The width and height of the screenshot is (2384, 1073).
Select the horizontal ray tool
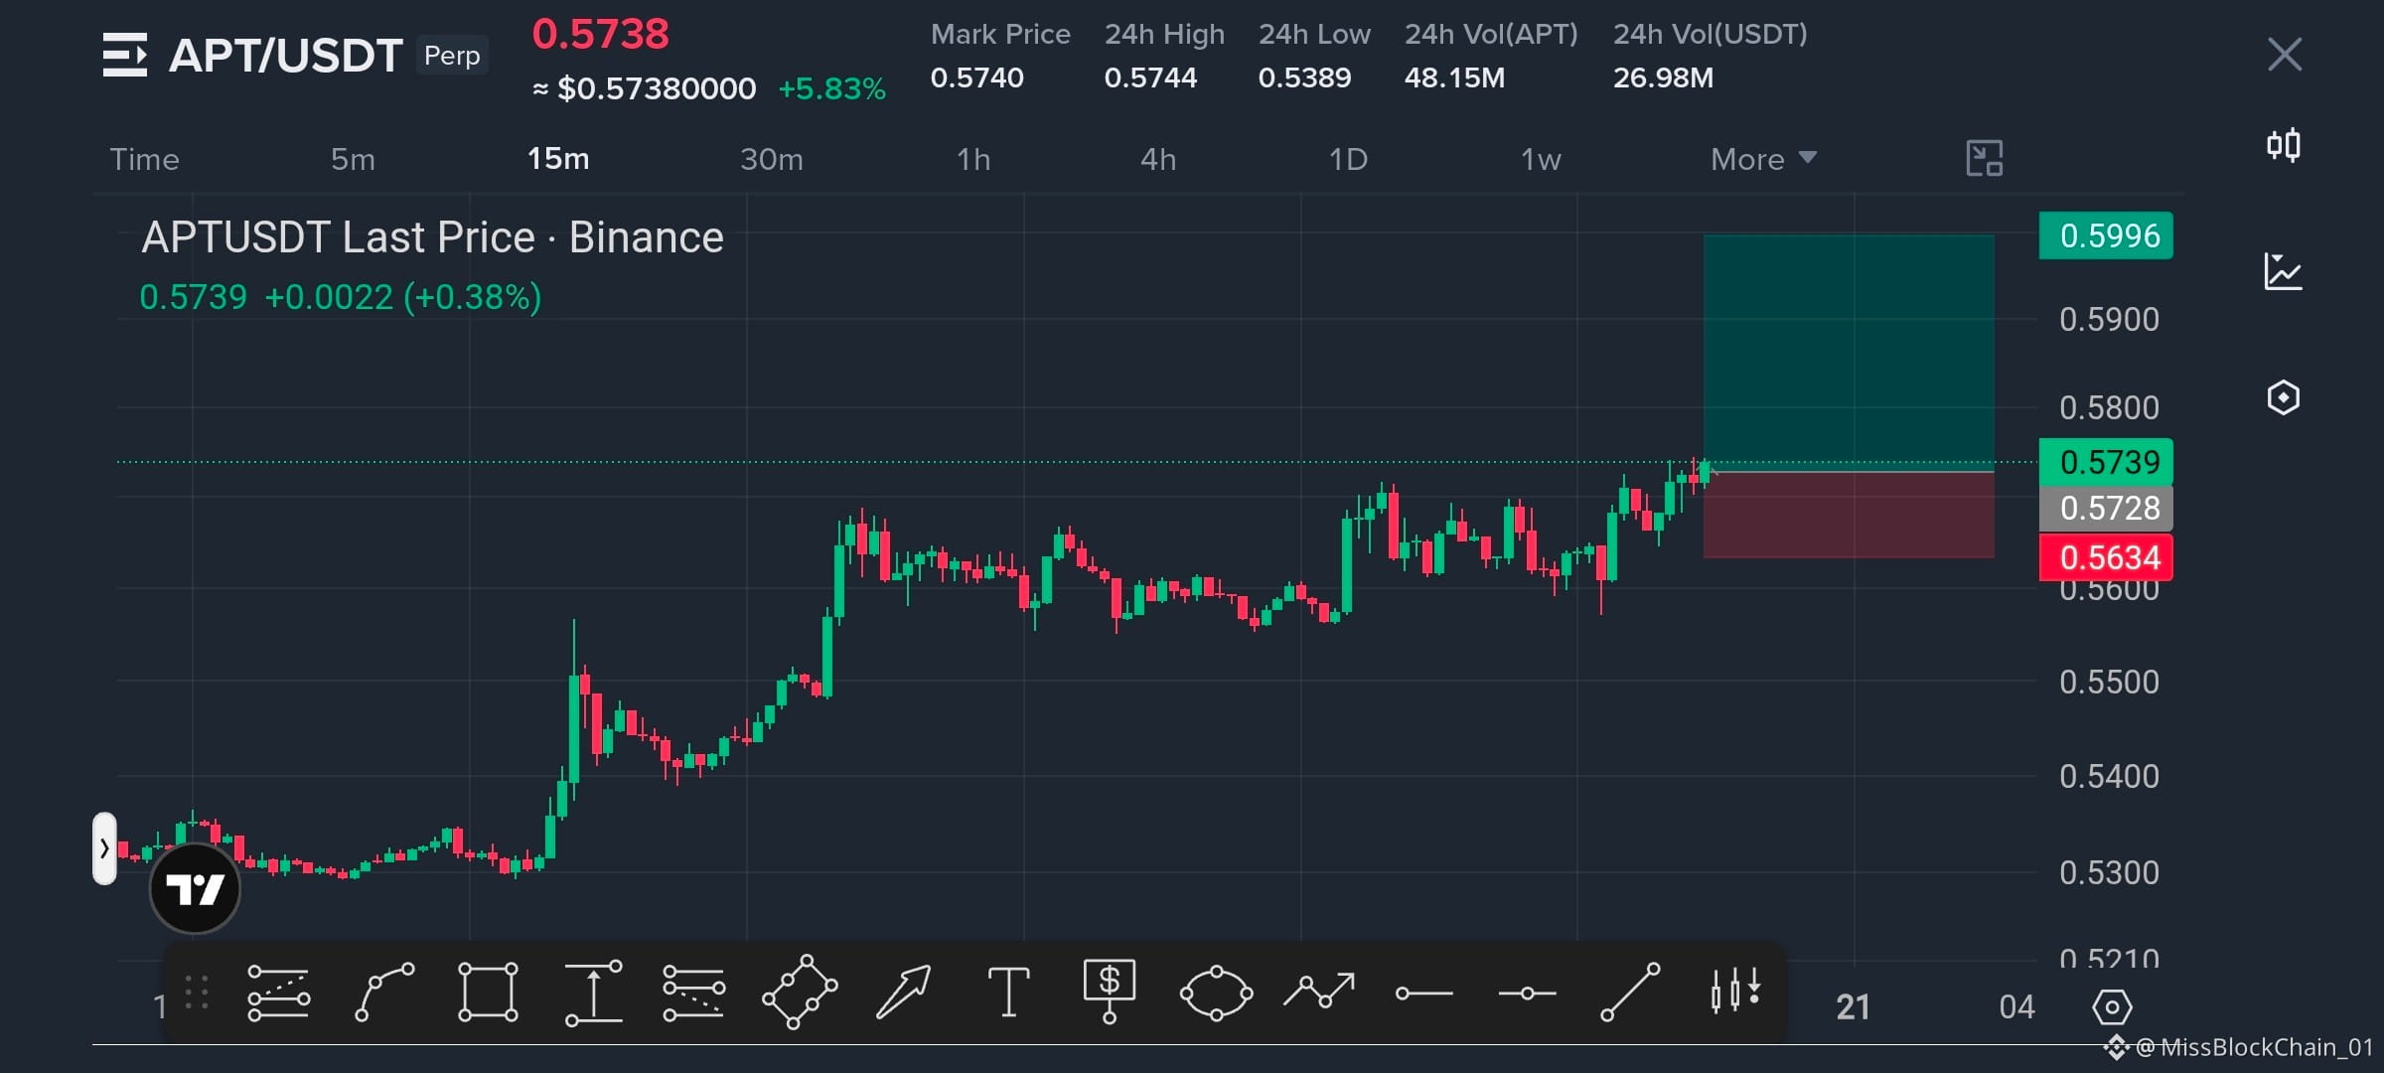[x=1424, y=993]
